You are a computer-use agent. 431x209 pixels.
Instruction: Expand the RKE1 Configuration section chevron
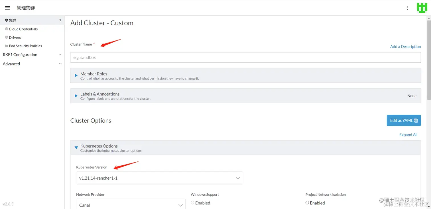pos(60,55)
